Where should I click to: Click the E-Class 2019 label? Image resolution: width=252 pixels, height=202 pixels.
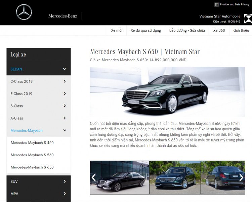22,94
